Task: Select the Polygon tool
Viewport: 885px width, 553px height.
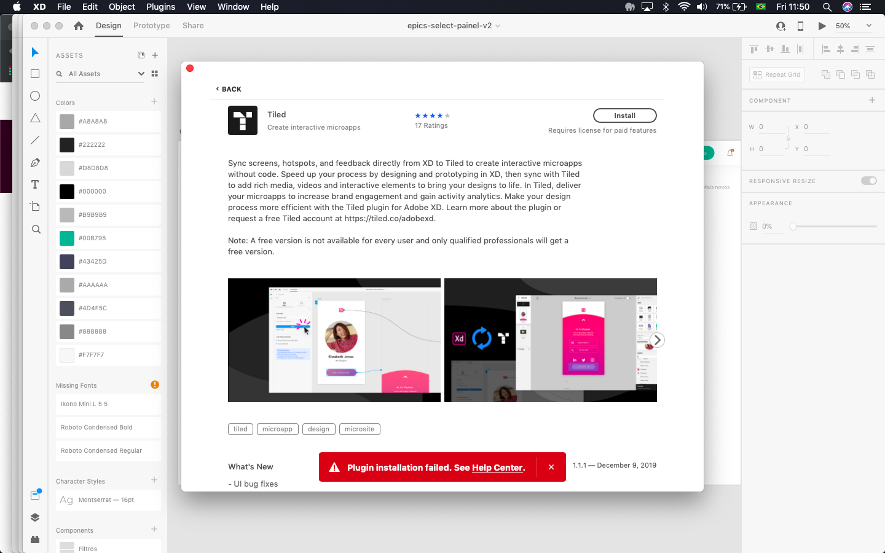Action: pyautogui.click(x=35, y=118)
